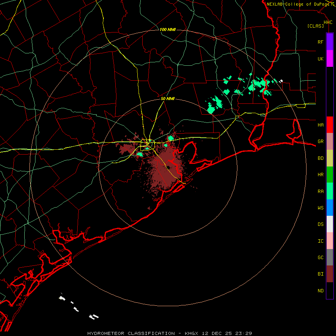Viewport: 336px width, 336px height.
Task: Click the 'WS' legend label
Action: 320,208
